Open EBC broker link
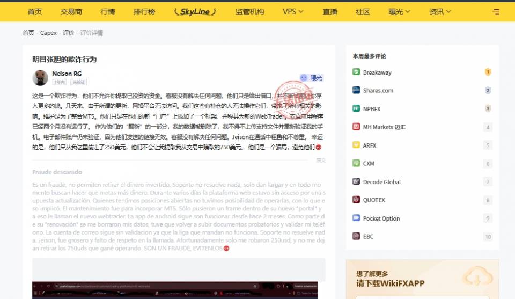The width and height of the screenshot is (515, 299). point(368,236)
